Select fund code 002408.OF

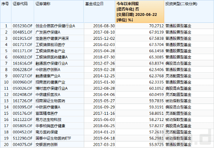pos(23,95)
